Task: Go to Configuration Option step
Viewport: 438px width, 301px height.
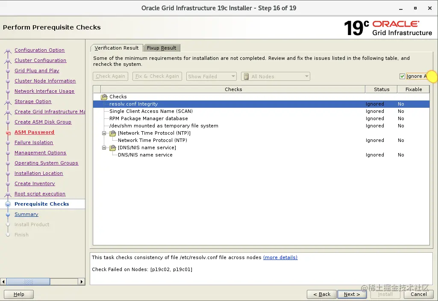Action: pos(39,50)
